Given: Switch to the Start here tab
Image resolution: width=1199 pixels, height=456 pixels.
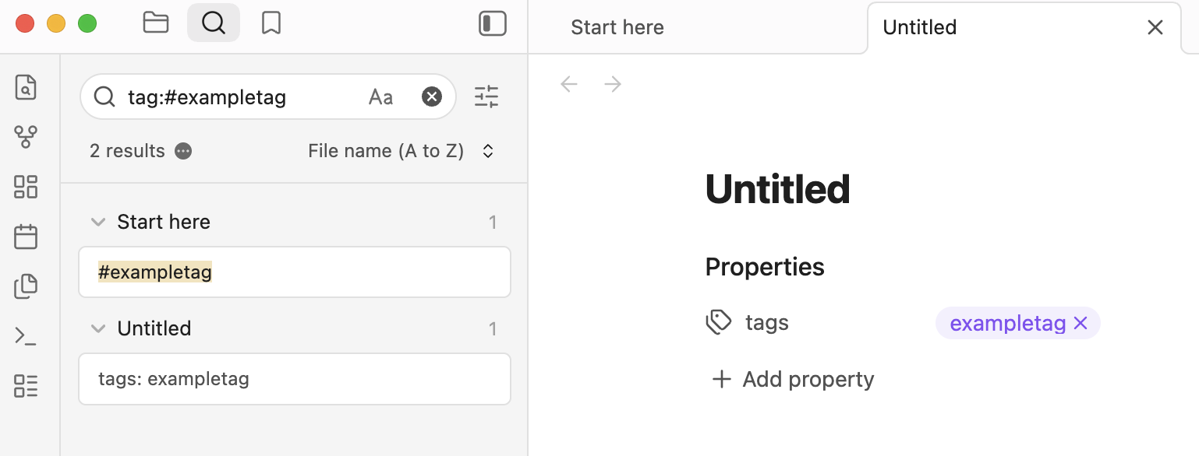Looking at the screenshot, I should tap(617, 27).
